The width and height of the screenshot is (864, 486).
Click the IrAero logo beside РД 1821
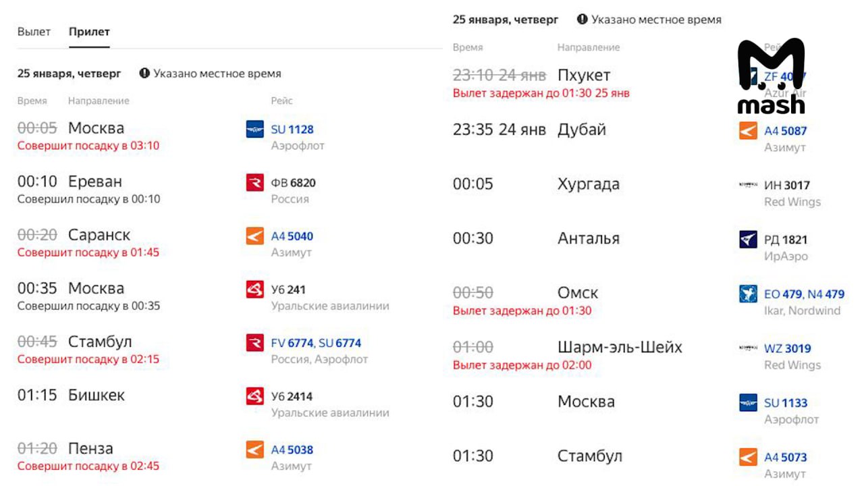[x=748, y=239]
